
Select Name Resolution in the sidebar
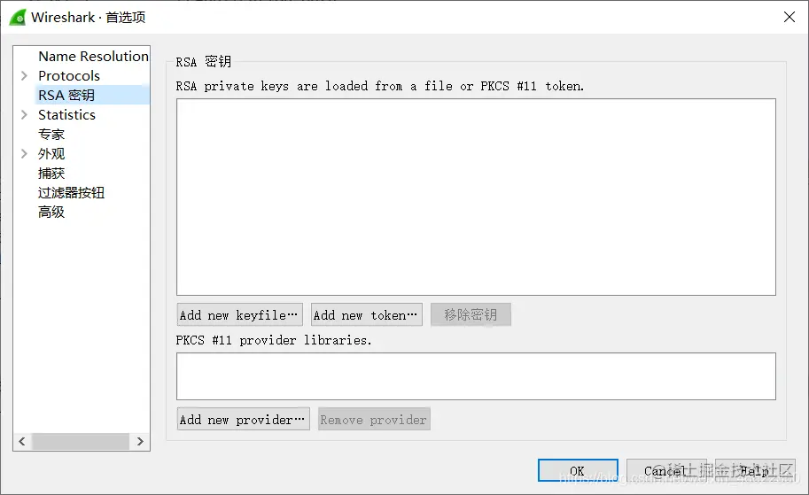click(93, 56)
